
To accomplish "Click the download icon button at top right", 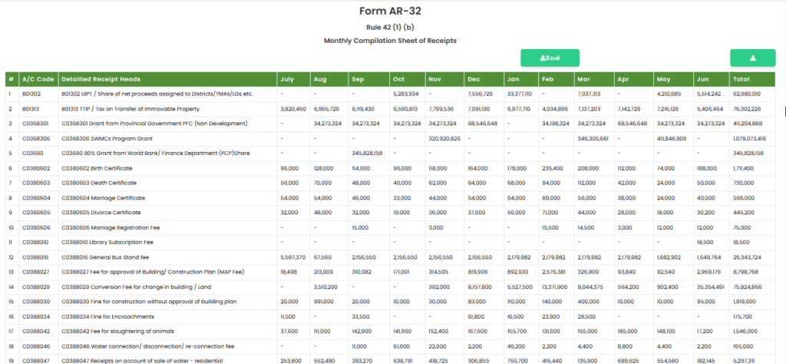I will point(752,58).
